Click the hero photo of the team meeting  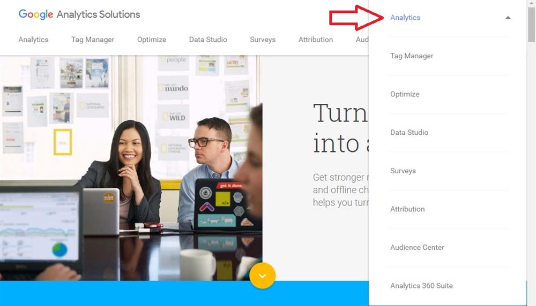[131, 168]
